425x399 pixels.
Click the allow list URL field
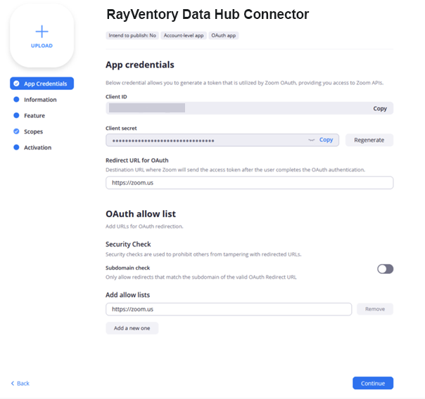(229, 309)
